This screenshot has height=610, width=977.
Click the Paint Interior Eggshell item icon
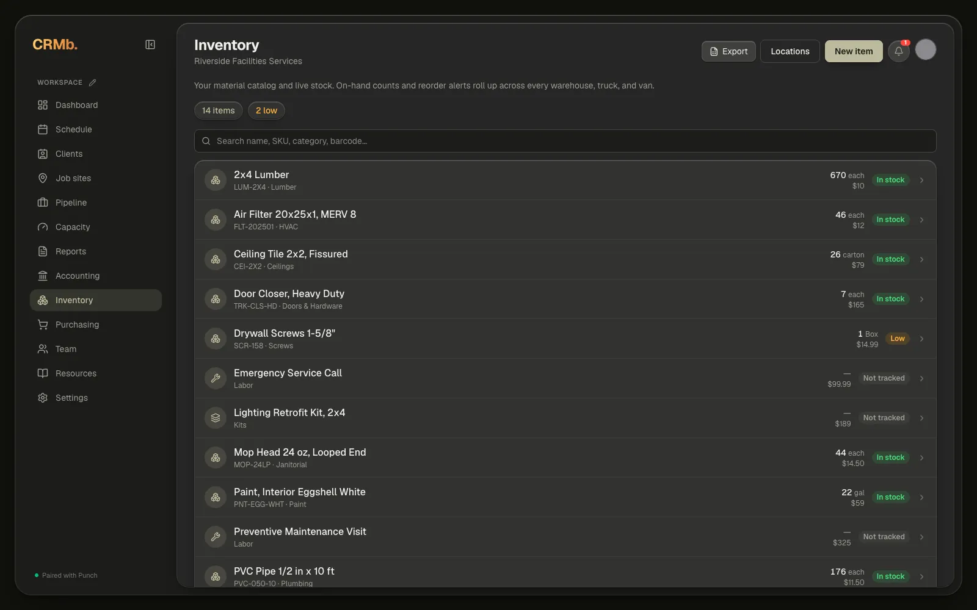tap(216, 497)
